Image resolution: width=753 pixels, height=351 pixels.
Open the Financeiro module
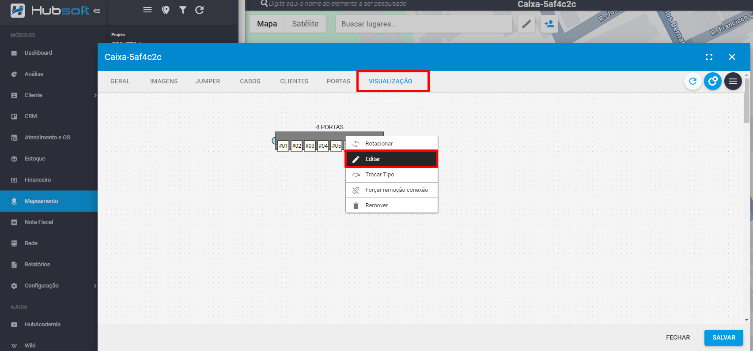[x=49, y=180]
